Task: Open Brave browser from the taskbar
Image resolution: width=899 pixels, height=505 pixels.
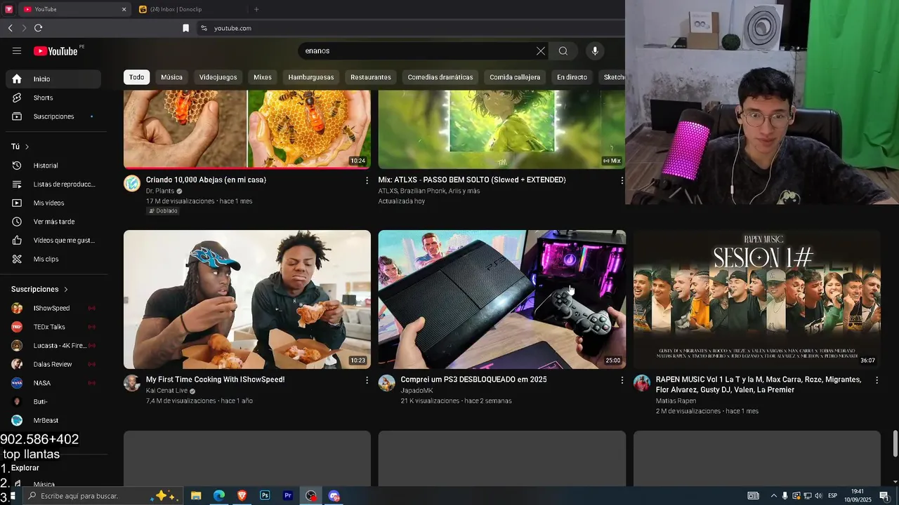Action: pos(242,496)
